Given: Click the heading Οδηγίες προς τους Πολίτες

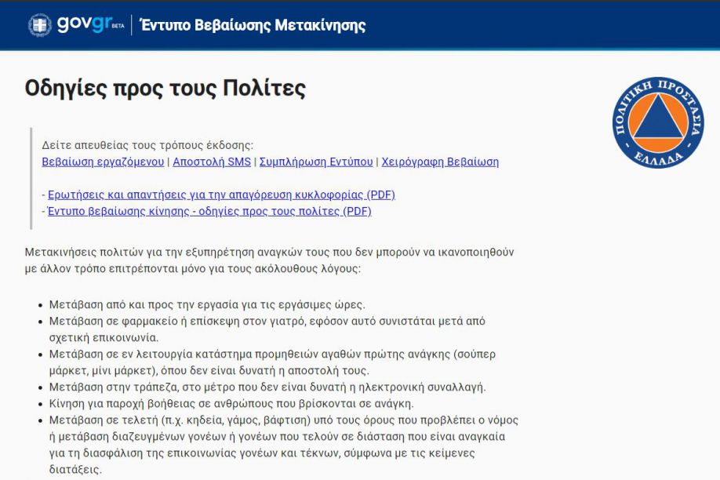Looking at the screenshot, I should pyautogui.click(x=165, y=88).
